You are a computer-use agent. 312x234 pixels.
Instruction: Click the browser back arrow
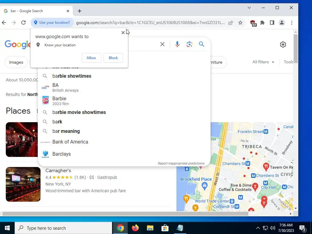(x=4, y=23)
